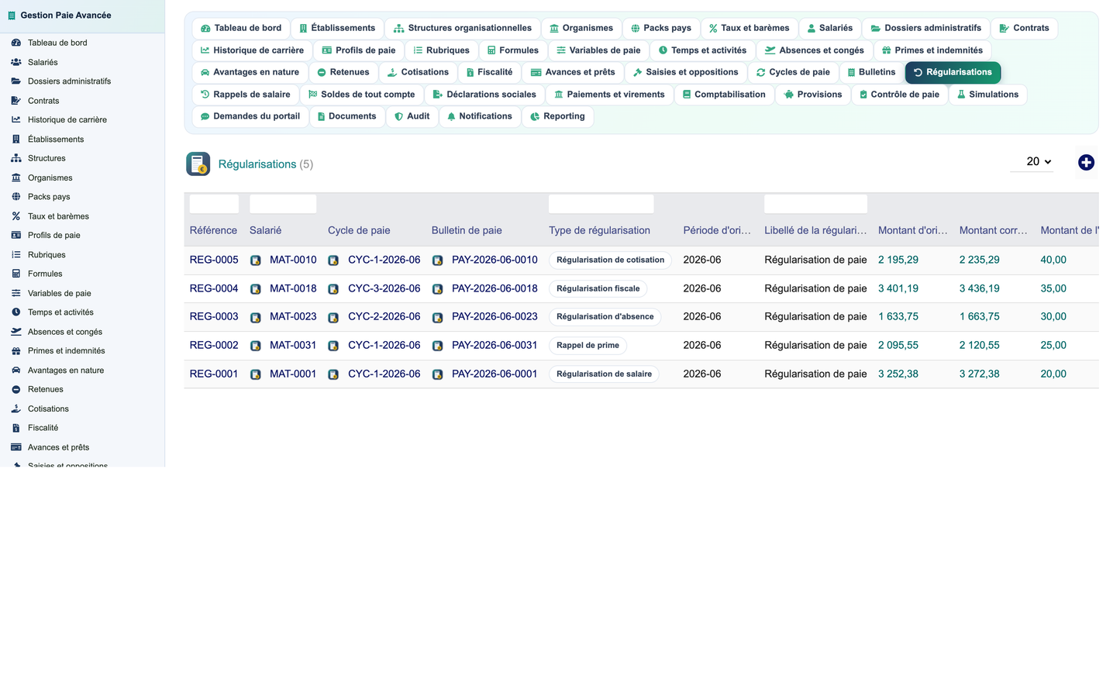Click the Référence column filter field

(x=214, y=204)
